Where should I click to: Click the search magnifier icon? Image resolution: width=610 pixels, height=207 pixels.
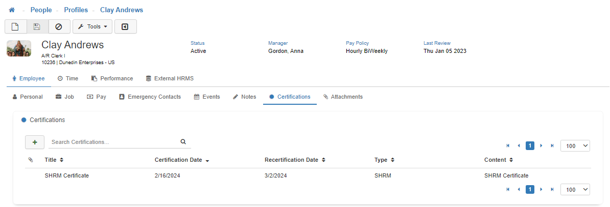point(183,142)
